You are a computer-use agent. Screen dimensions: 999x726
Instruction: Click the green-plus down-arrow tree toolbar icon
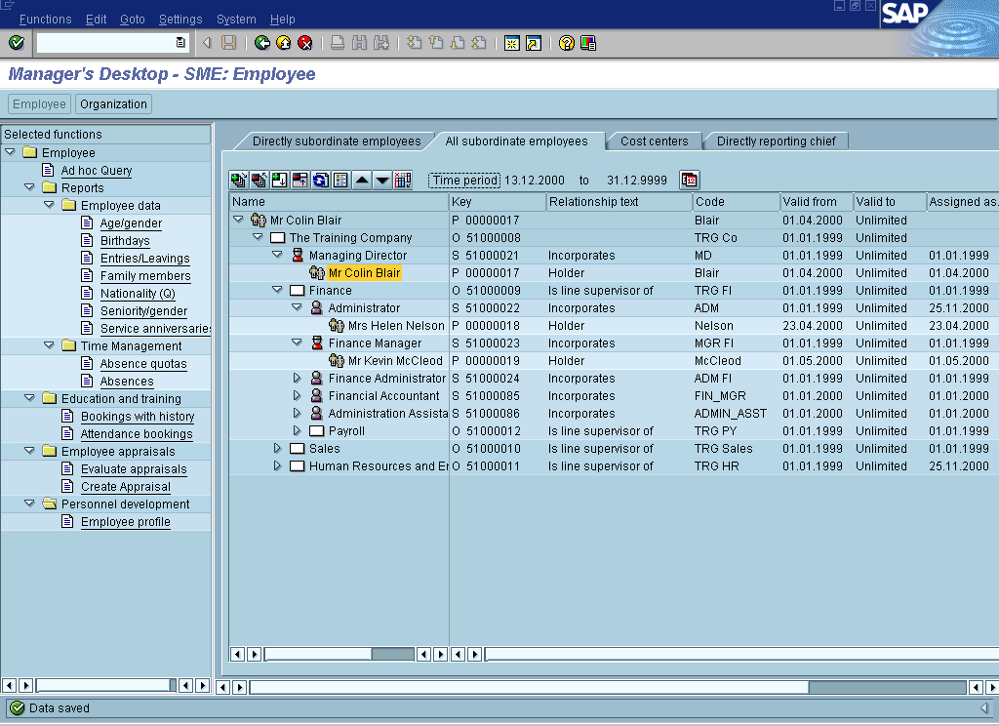tap(280, 181)
